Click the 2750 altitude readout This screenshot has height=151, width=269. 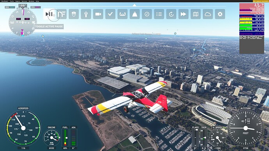pyautogui.click(x=246, y=148)
